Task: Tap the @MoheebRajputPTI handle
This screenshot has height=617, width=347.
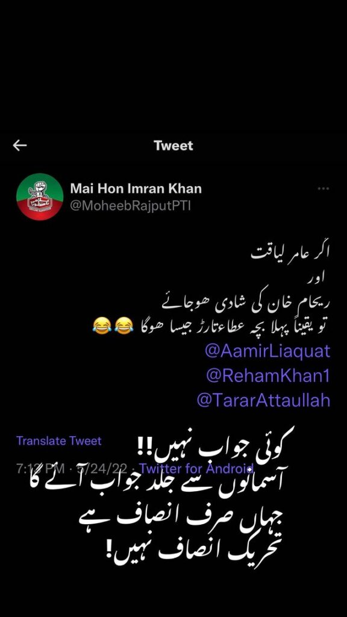Action: click(x=130, y=206)
